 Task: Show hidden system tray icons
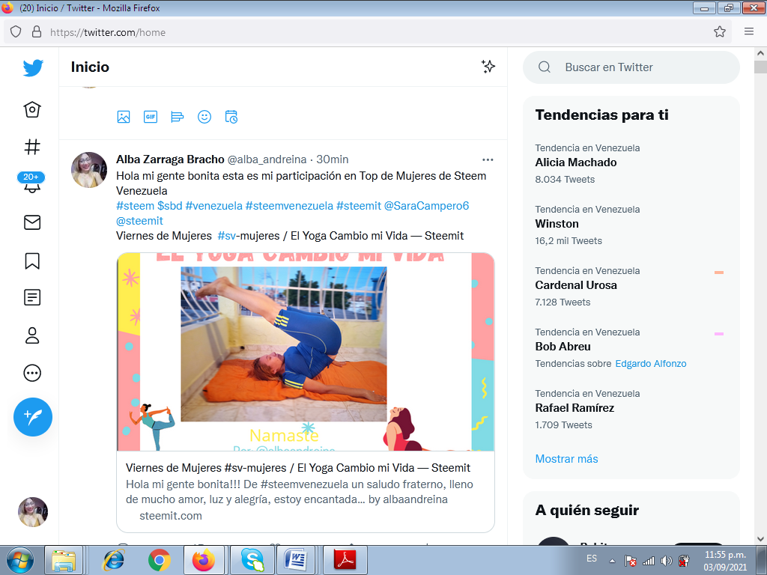(612, 561)
